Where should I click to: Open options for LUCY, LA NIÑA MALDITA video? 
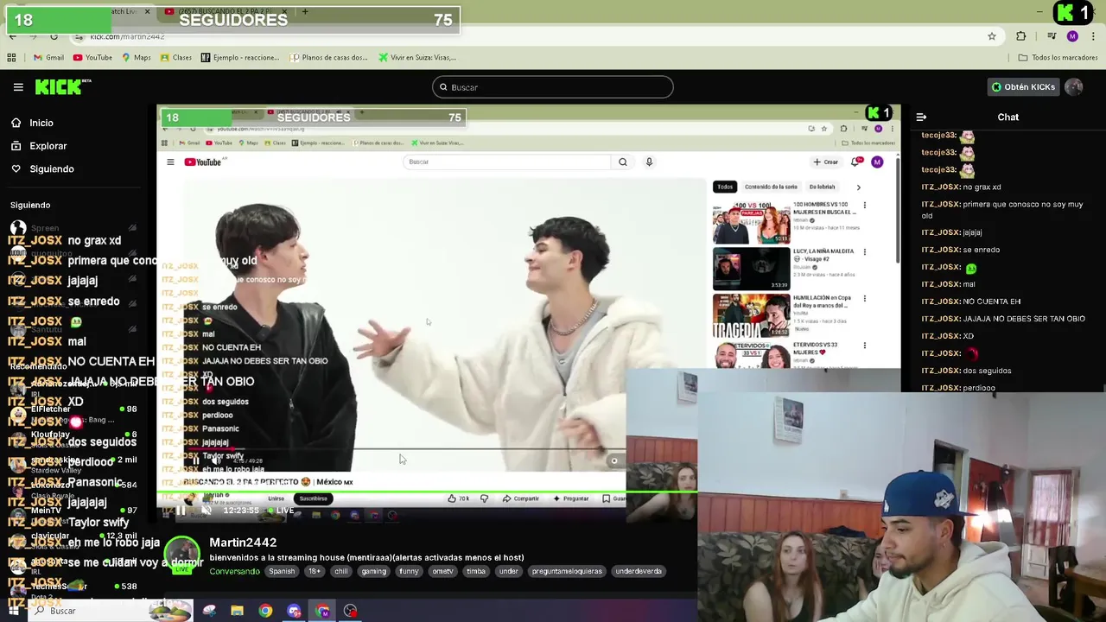click(x=865, y=252)
